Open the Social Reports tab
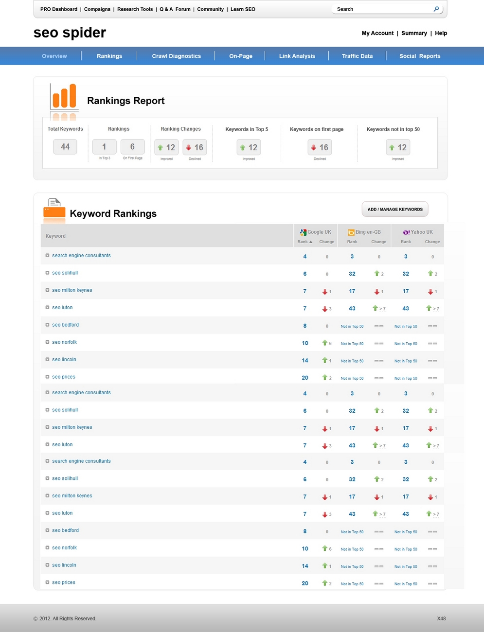 [420, 56]
